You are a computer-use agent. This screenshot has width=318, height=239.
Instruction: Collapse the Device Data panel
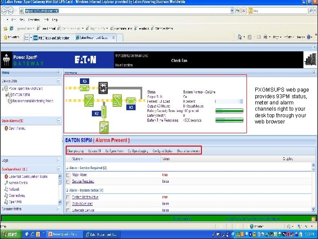59,81
